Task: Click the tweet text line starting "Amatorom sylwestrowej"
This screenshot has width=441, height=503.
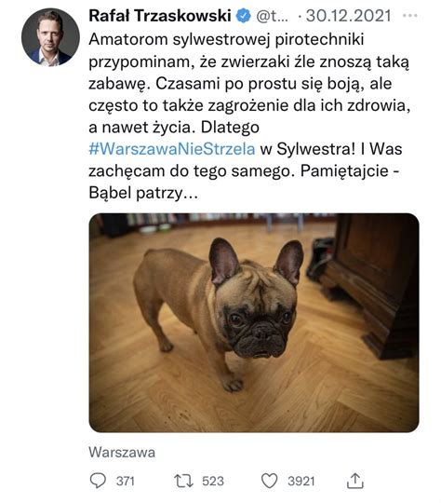Action: click(226, 40)
